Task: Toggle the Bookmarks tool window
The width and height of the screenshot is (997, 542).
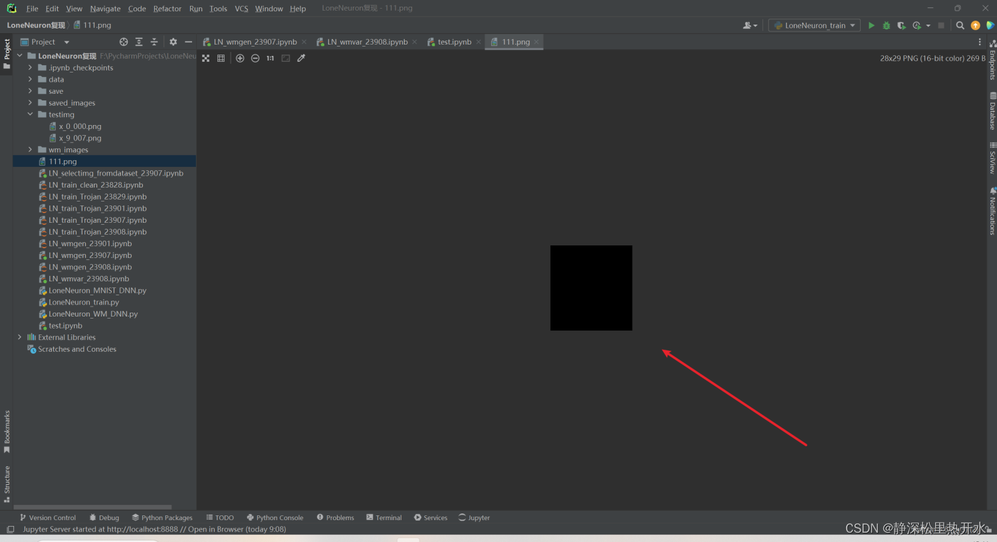Action: click(7, 432)
